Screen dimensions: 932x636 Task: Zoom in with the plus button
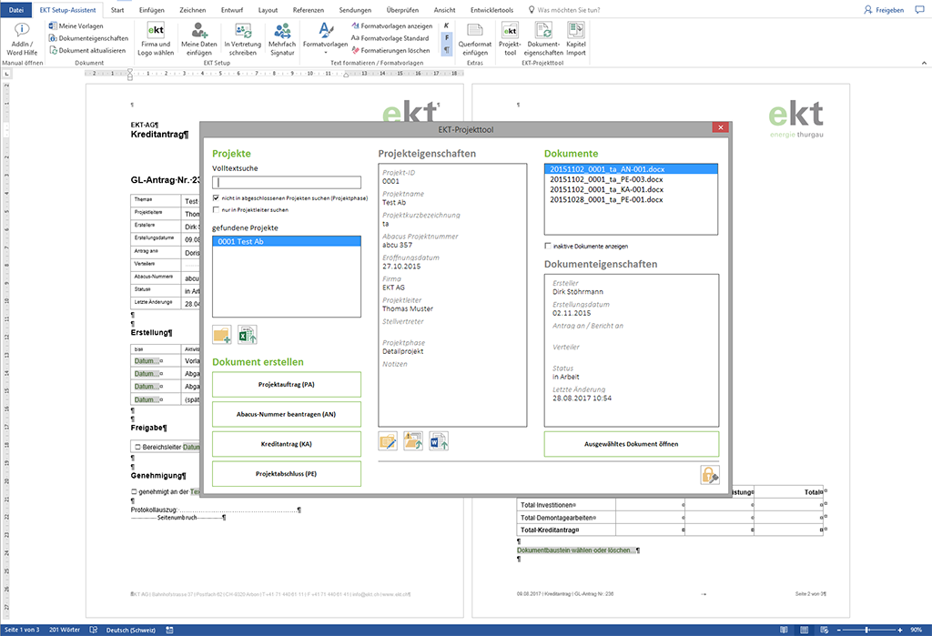coord(900,630)
